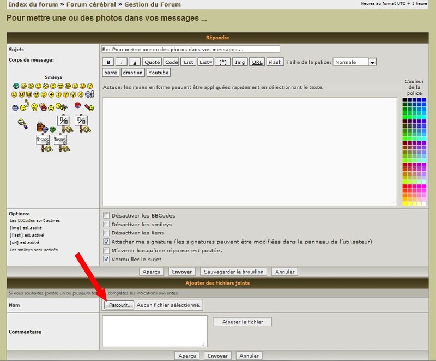Go to 'Index du forum' breadcrumb
Image resolution: width=436 pixels, height=361 pixels.
33,4
